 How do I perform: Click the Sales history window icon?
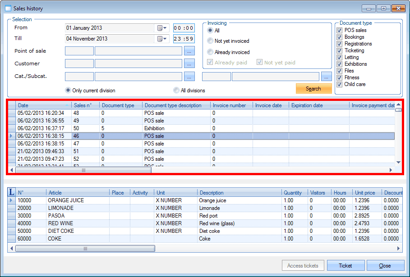pos(8,8)
